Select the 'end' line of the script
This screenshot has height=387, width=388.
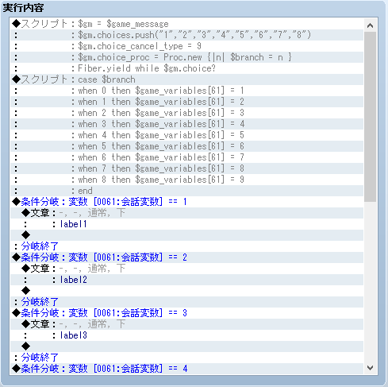[187, 191]
